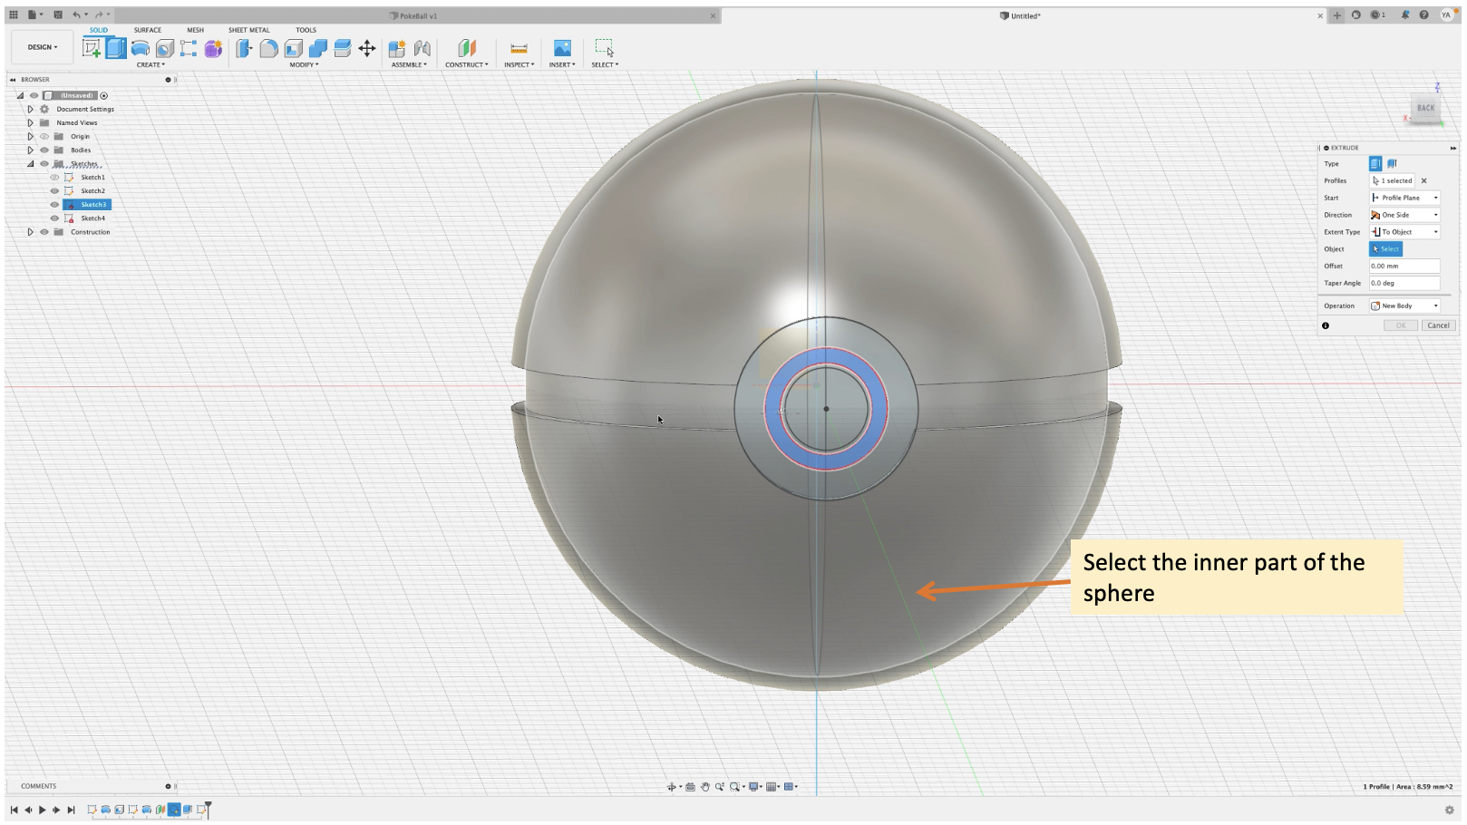
Task: Switch to the SURFACE tab
Action: click(148, 30)
